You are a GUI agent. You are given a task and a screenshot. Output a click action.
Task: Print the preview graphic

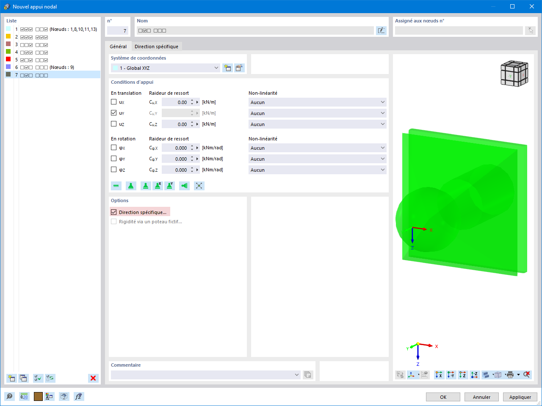[x=510, y=375]
